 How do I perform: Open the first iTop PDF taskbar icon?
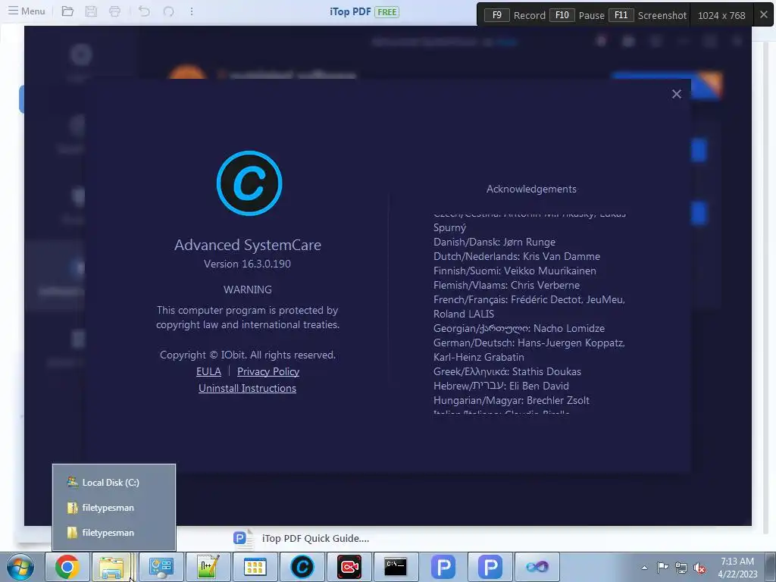[443, 567]
